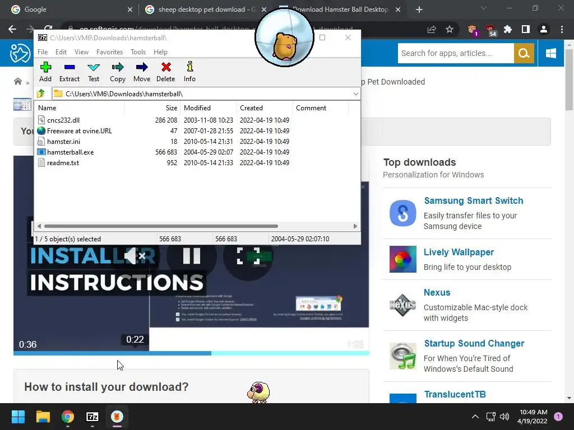Image resolution: width=574 pixels, height=430 pixels.
Task: Click the Move toolbar icon
Action: pyautogui.click(x=142, y=72)
